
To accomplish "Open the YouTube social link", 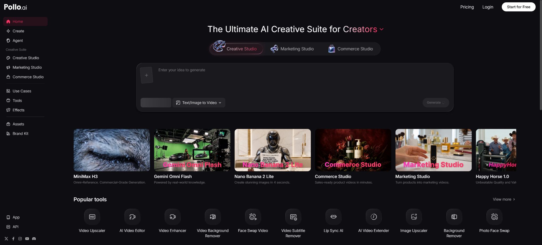I will (27, 239).
